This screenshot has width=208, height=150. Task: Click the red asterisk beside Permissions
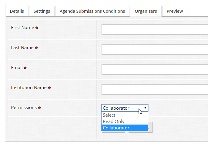[39, 108]
